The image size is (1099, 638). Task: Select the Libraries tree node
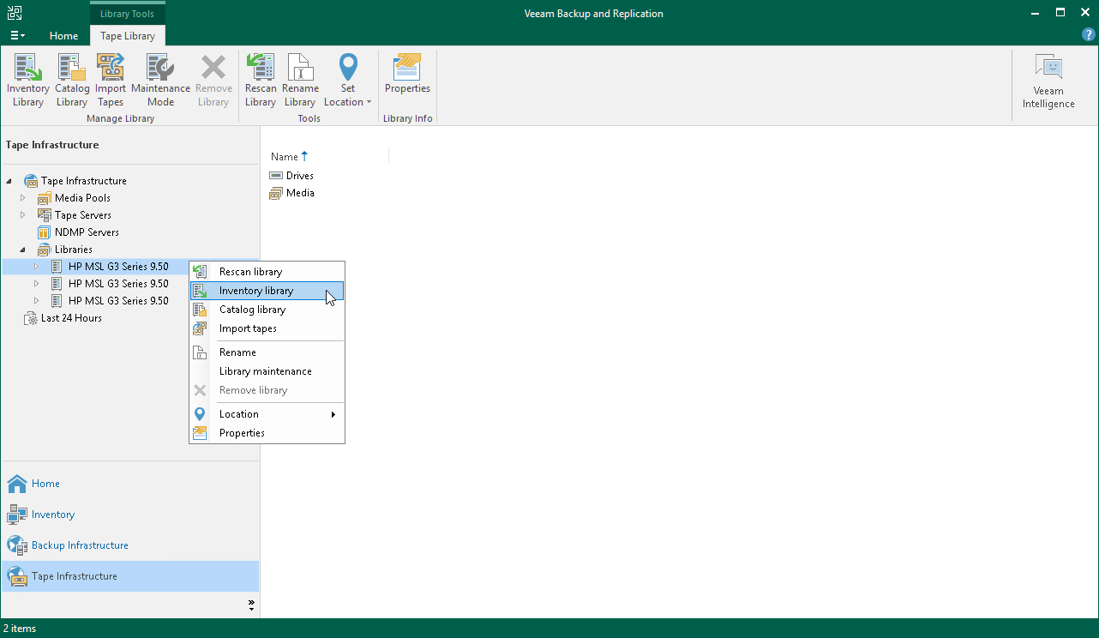[73, 250]
